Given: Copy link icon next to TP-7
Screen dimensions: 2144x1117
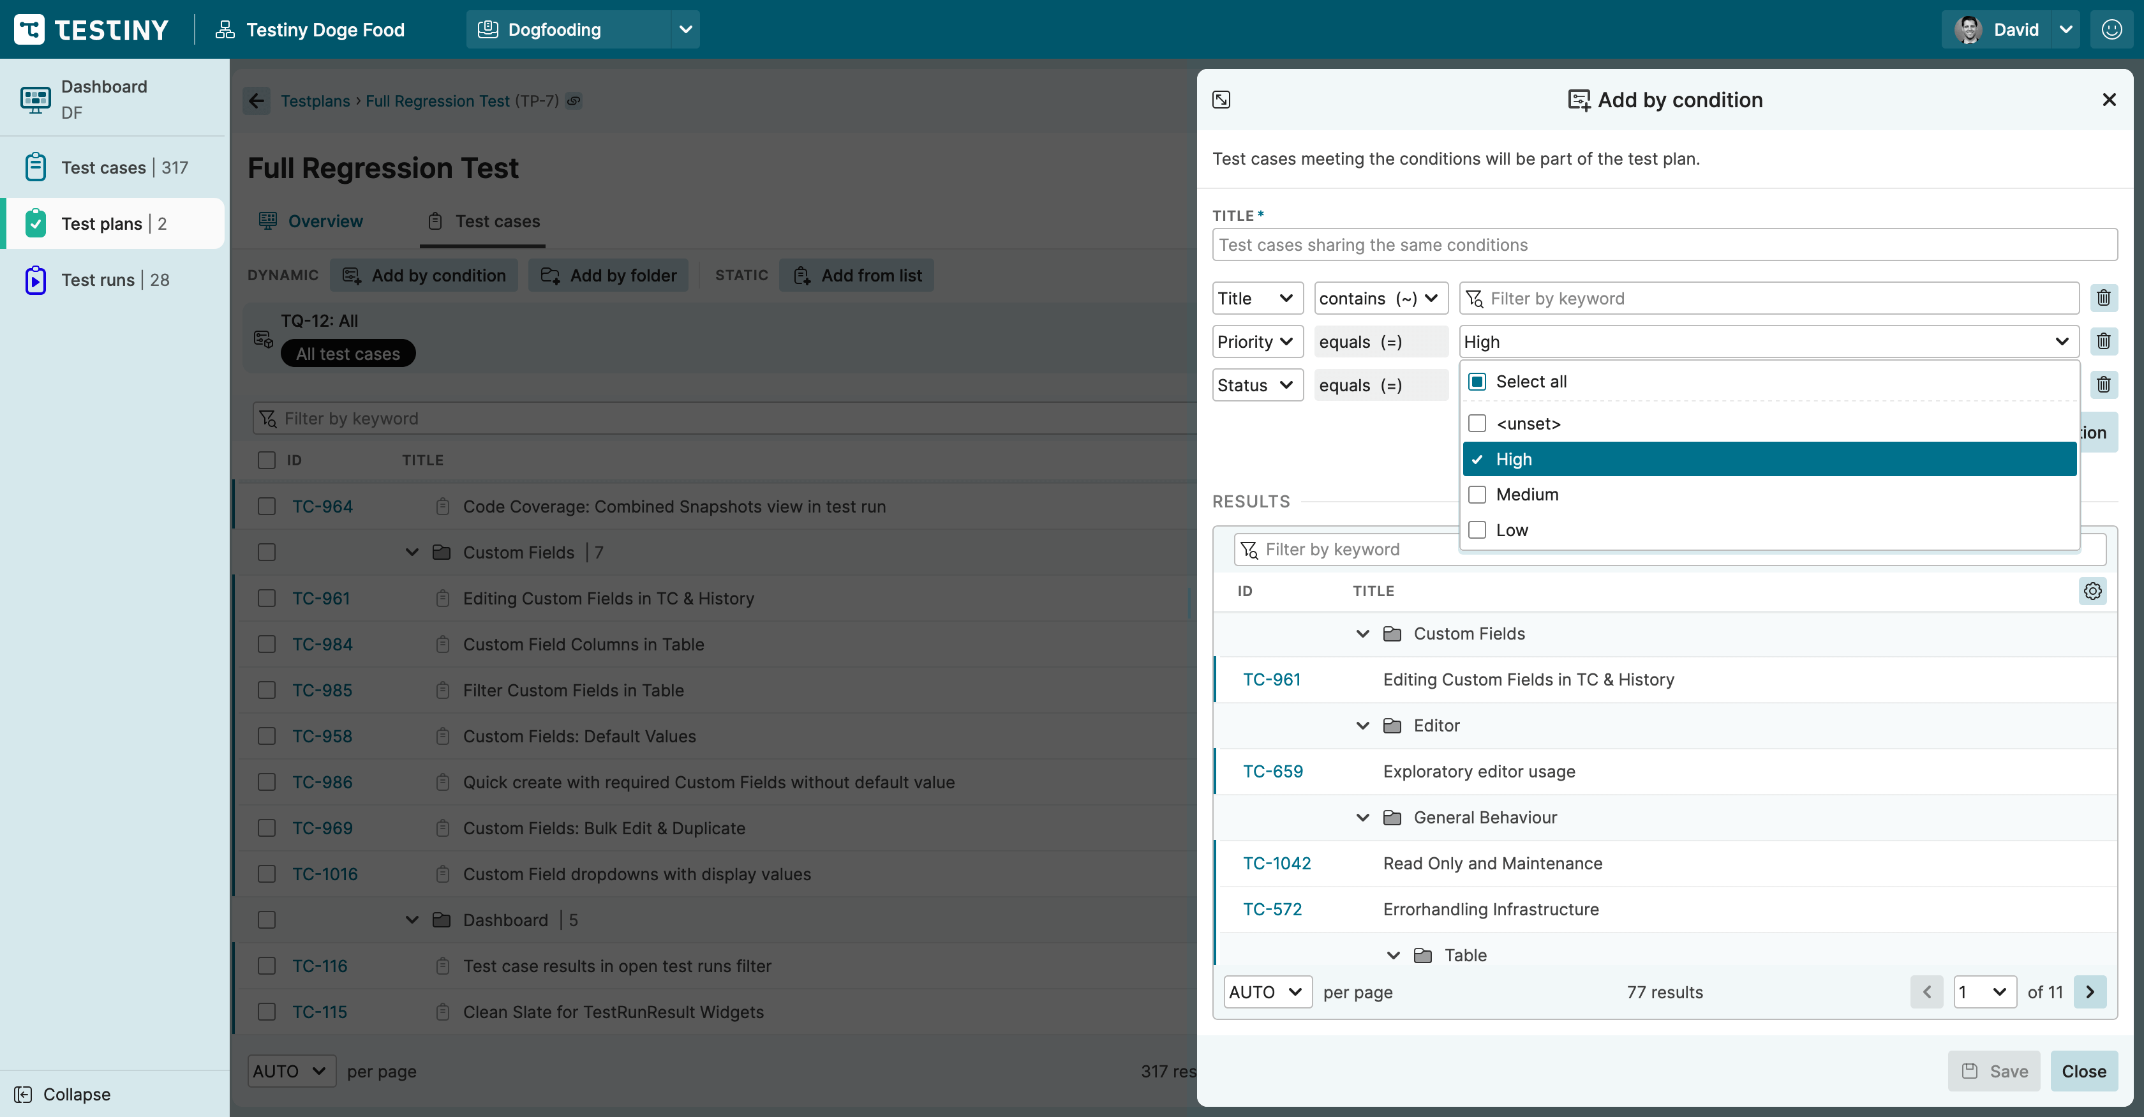Looking at the screenshot, I should (x=574, y=101).
